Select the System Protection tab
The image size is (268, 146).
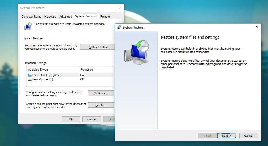[86, 16]
